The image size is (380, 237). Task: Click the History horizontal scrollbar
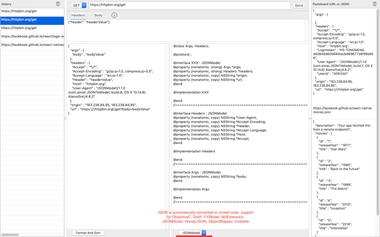pos(9,235)
